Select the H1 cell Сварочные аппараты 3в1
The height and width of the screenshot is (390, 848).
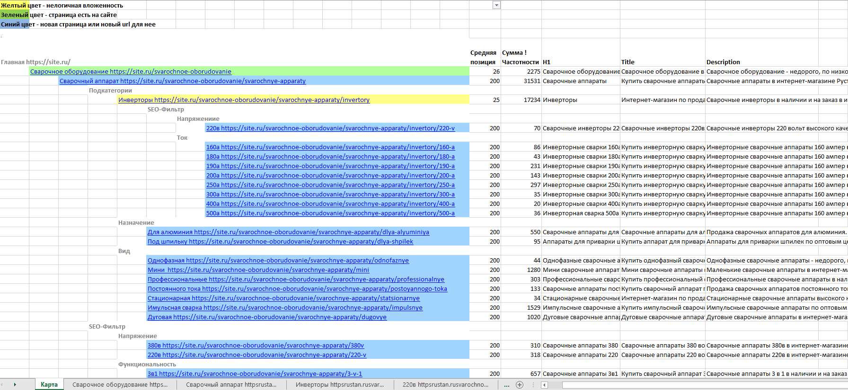pos(581,374)
